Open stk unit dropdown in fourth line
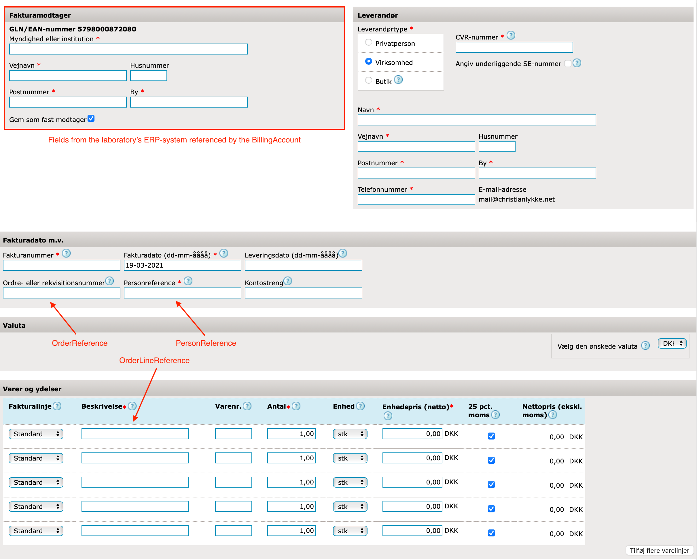The image size is (697, 560). pos(350,507)
